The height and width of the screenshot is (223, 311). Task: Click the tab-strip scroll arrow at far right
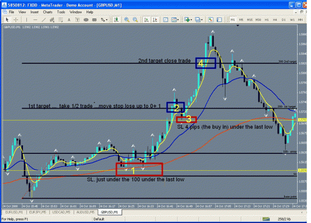[x=302, y=213]
